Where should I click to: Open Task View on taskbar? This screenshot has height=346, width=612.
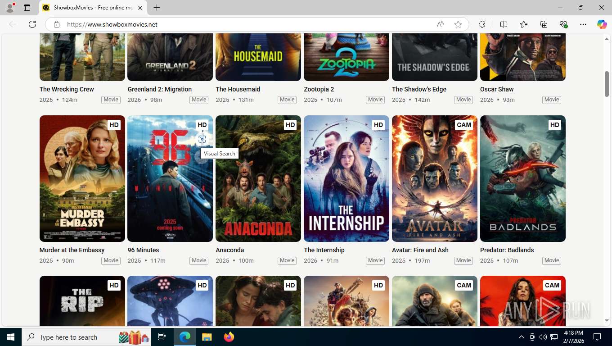[162, 337]
